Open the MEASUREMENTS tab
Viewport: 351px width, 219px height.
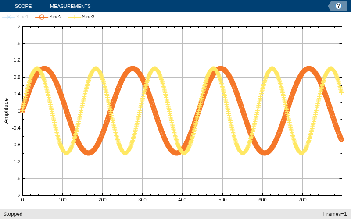70,6
